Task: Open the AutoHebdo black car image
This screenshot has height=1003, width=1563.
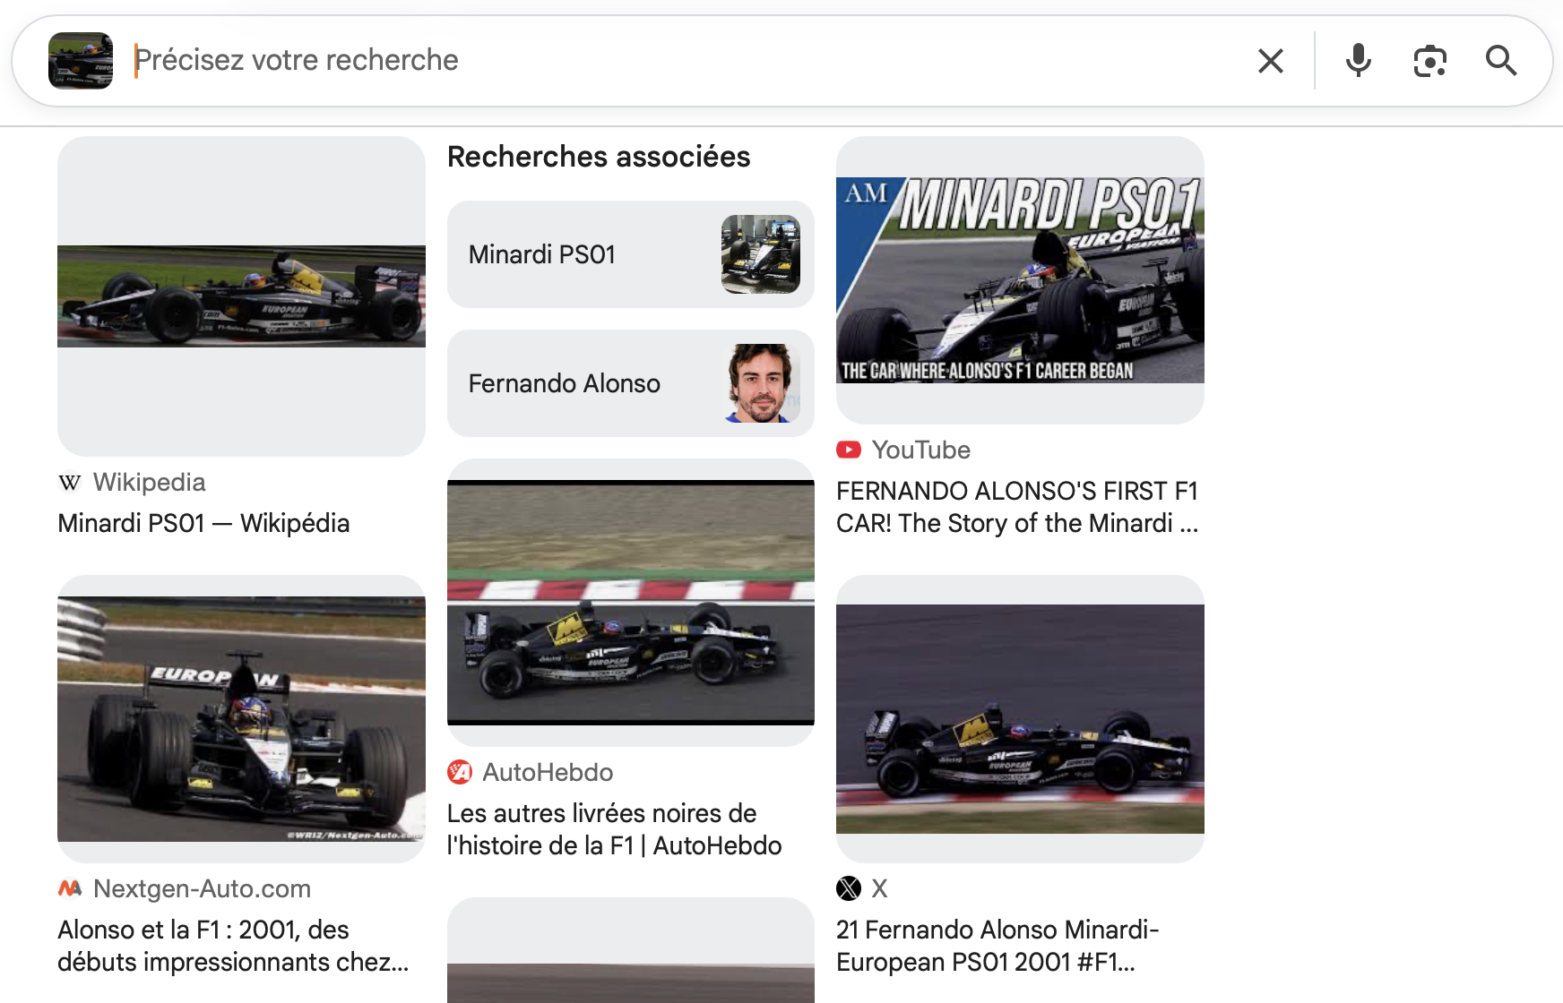Action: click(x=630, y=603)
